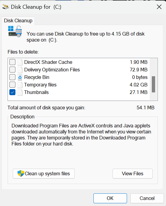Check the Temporary files checkbox
166x206 pixels.
coord(12,85)
